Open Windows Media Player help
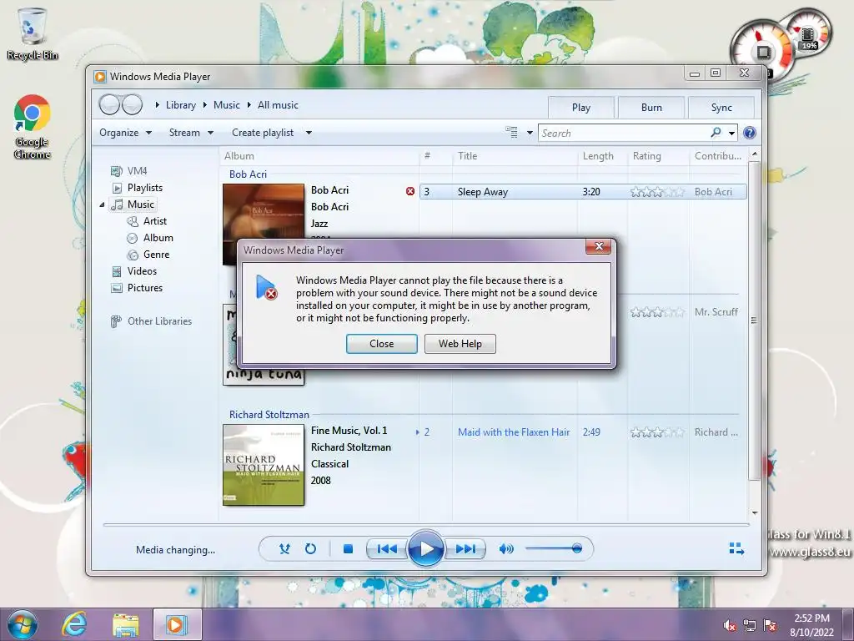The height and width of the screenshot is (641, 854). point(750,133)
